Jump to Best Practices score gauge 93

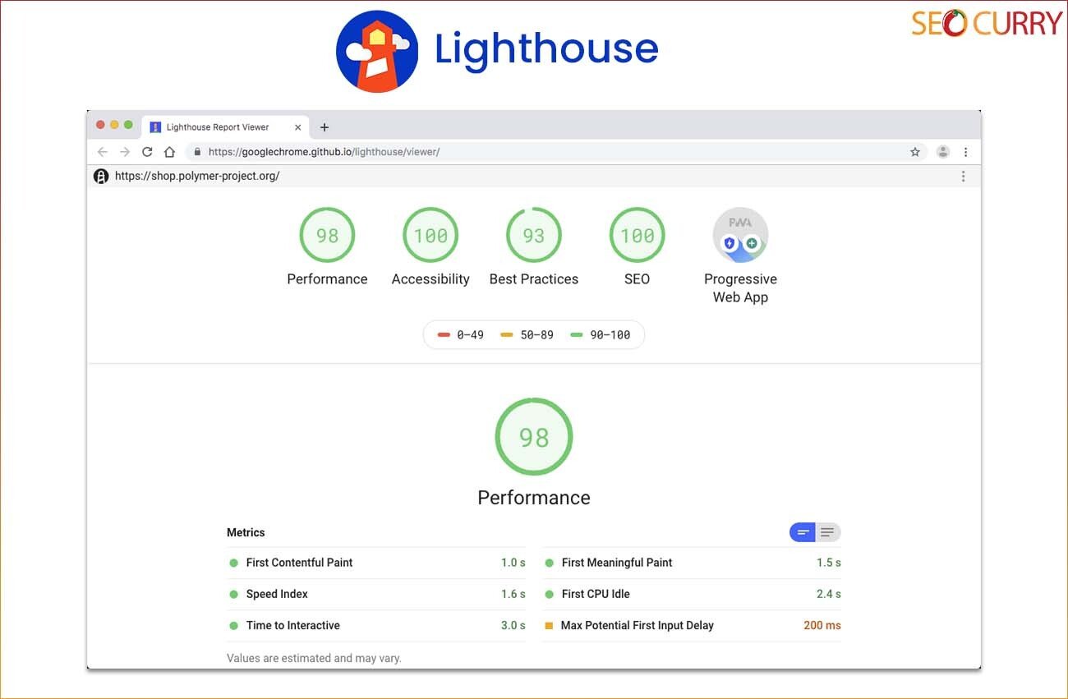534,235
